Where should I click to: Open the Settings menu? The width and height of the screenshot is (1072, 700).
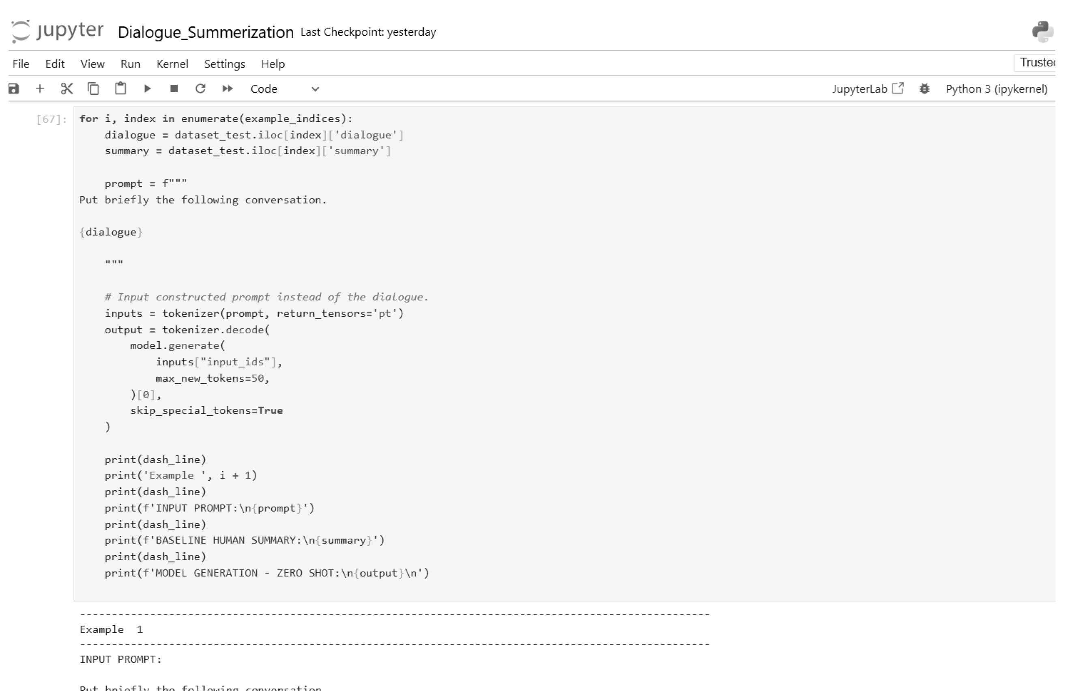pyautogui.click(x=224, y=64)
